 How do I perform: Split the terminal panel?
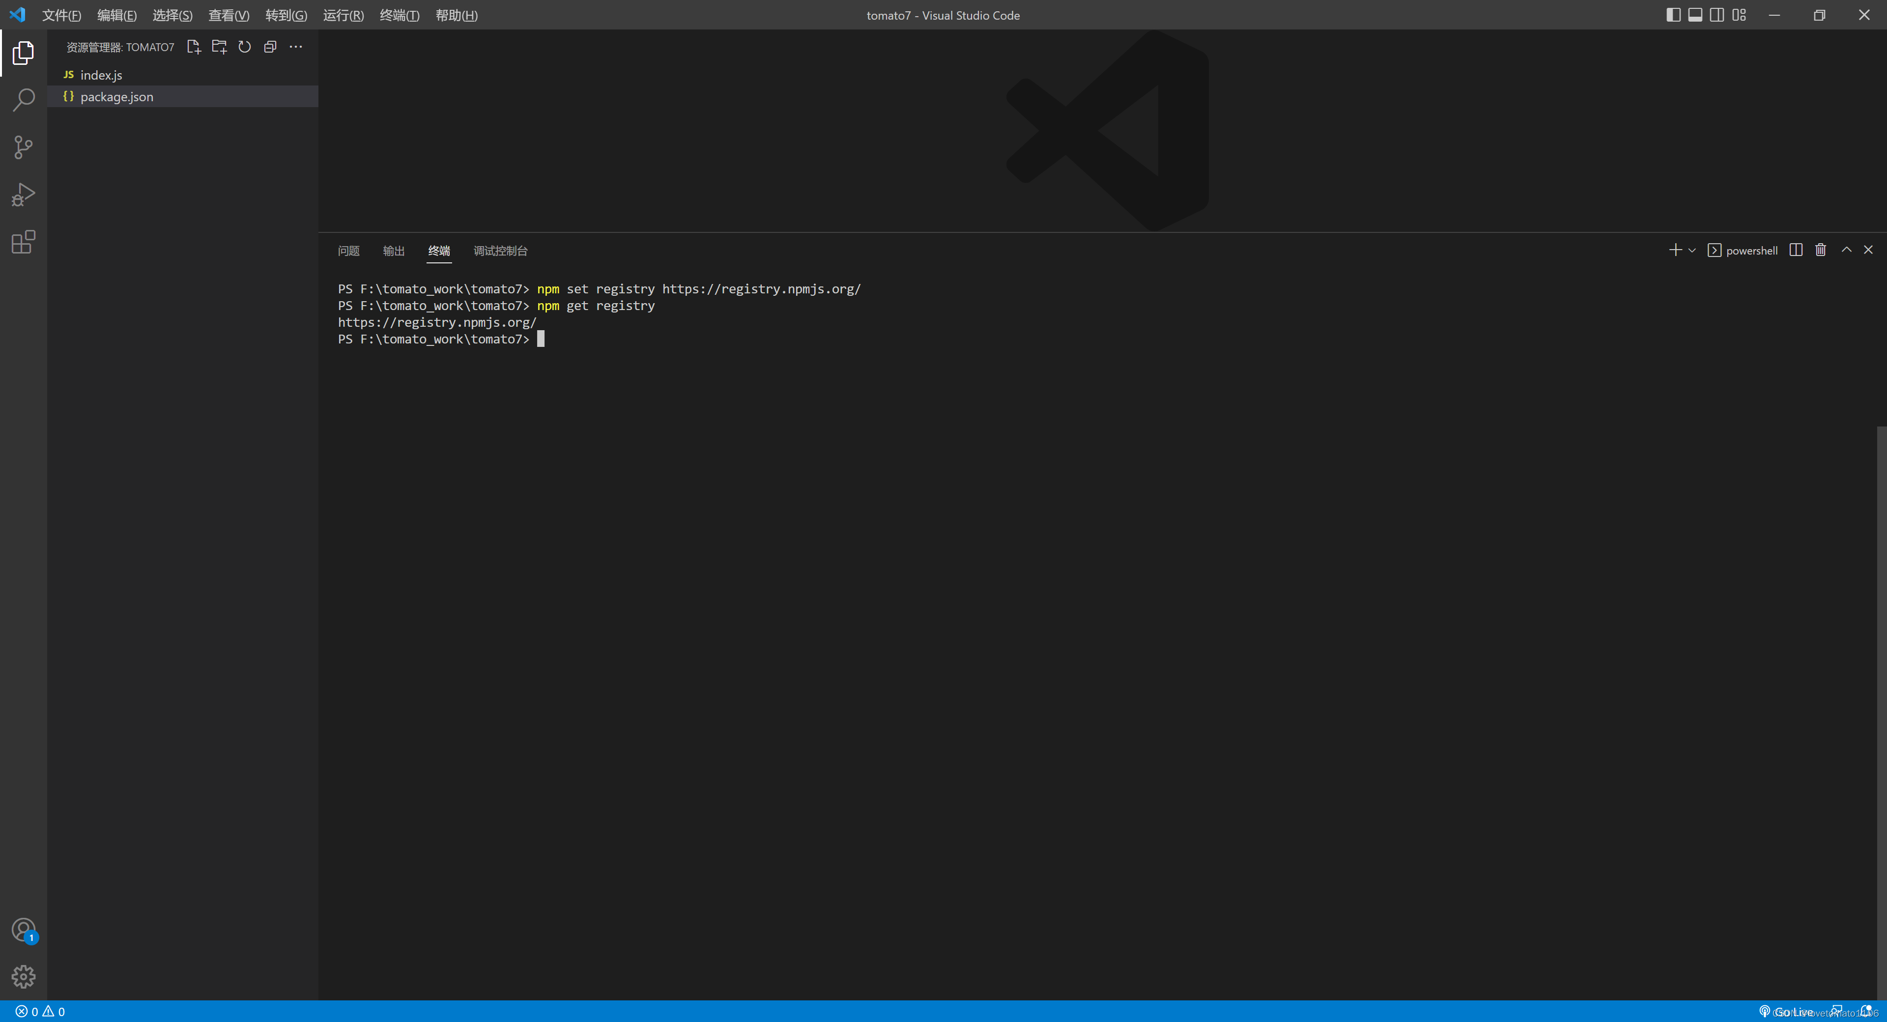1796,250
